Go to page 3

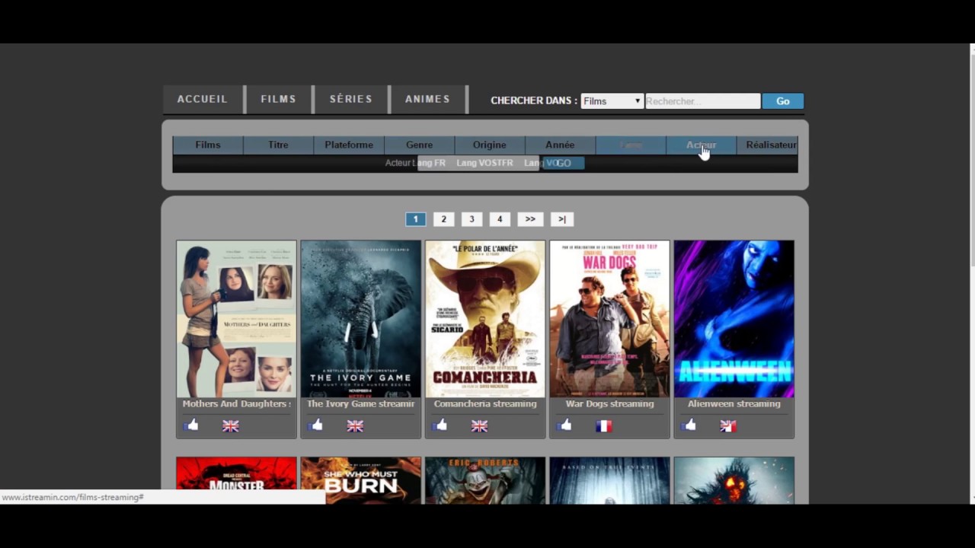coord(472,219)
